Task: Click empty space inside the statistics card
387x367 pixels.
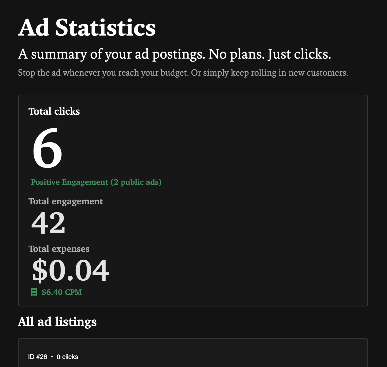Action: pos(237,200)
